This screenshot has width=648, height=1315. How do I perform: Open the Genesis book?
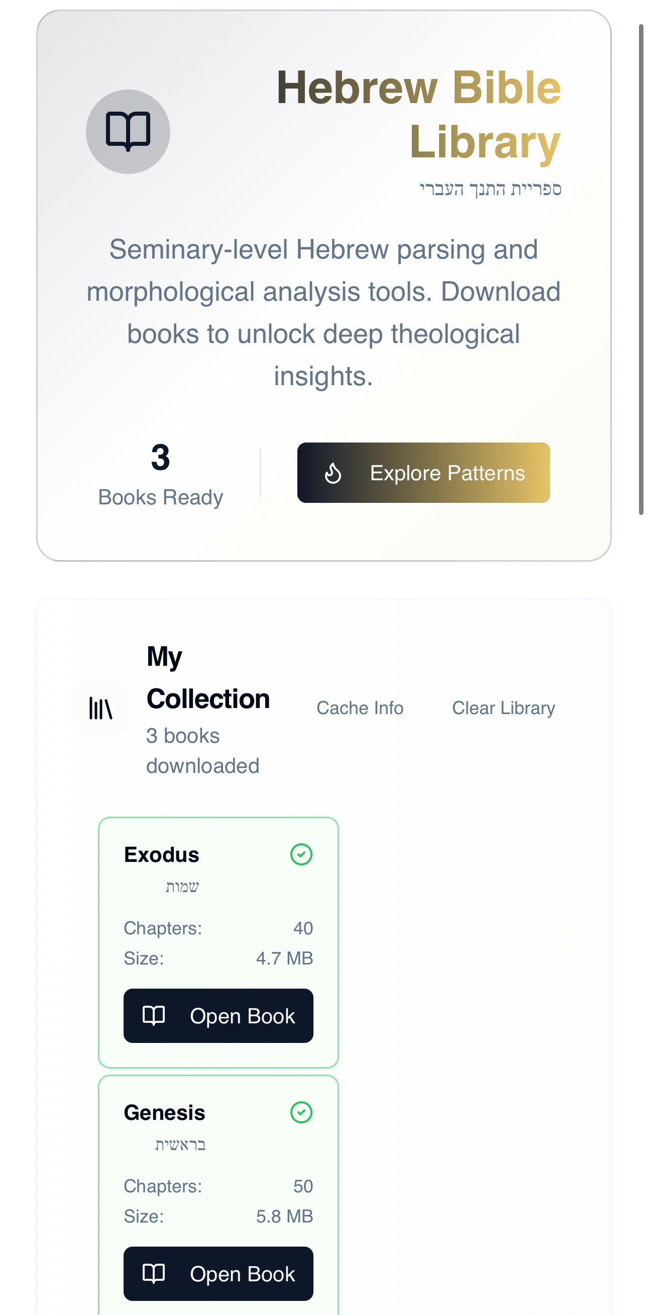pyautogui.click(x=218, y=1274)
